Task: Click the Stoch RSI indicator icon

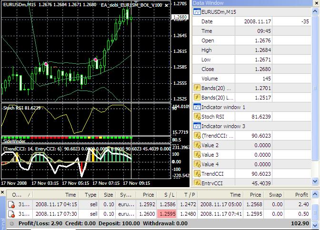Action: point(197,117)
